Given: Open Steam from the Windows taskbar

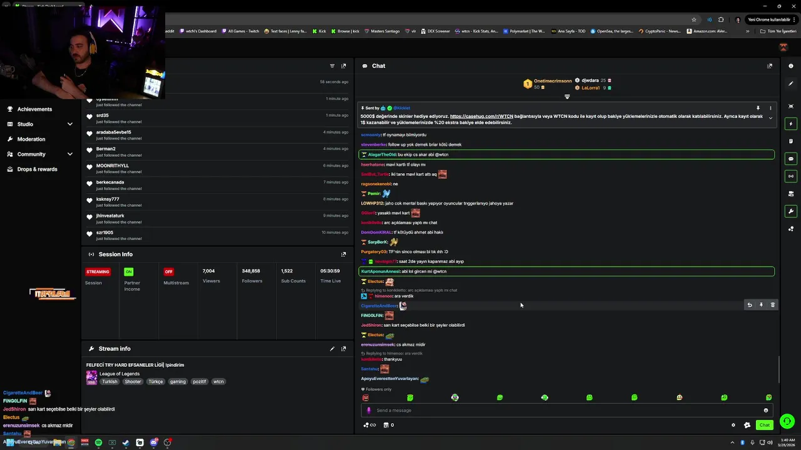Looking at the screenshot, I should 126,442.
